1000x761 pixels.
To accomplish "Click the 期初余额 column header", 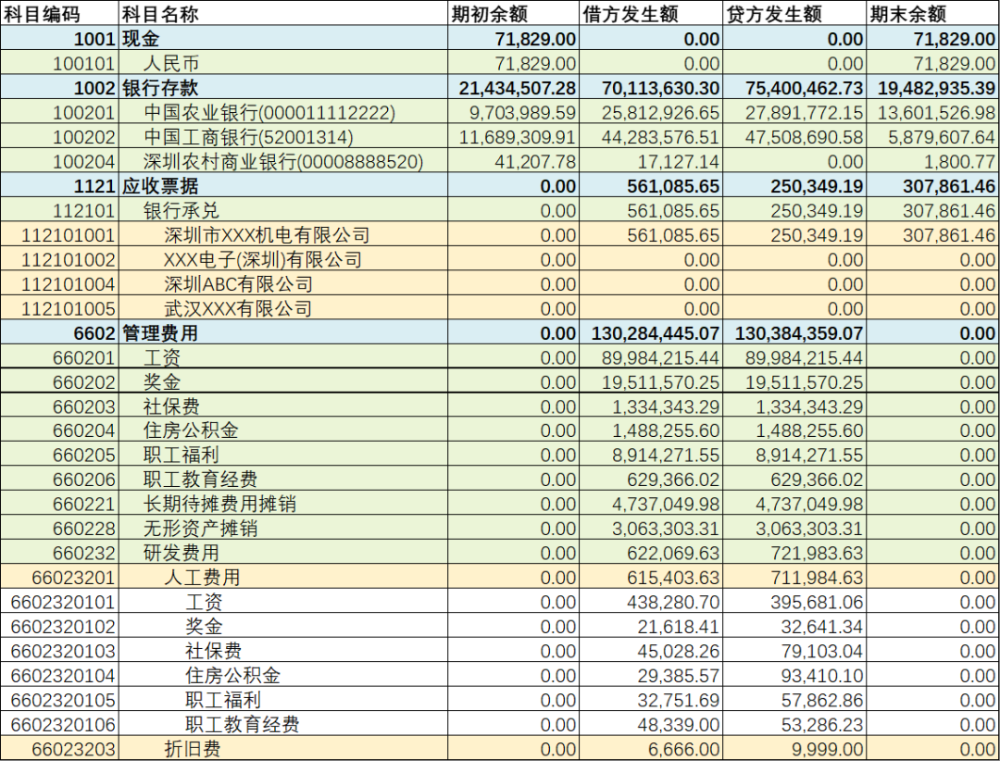I will click(513, 13).
